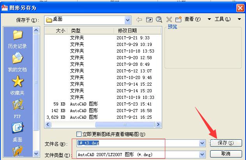This screenshot has width=246, height=160.
Task: Click the delete X toolbar icon
Action: (169, 19)
